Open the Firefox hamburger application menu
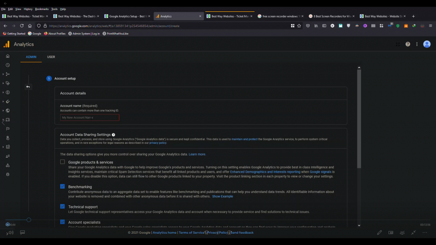 (430, 26)
